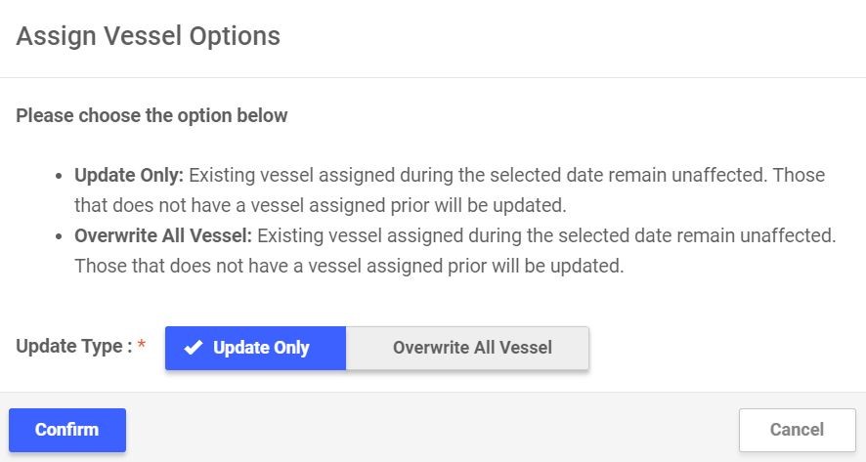Click the checkmark icon on Update Only
866x462 pixels.
(193, 348)
